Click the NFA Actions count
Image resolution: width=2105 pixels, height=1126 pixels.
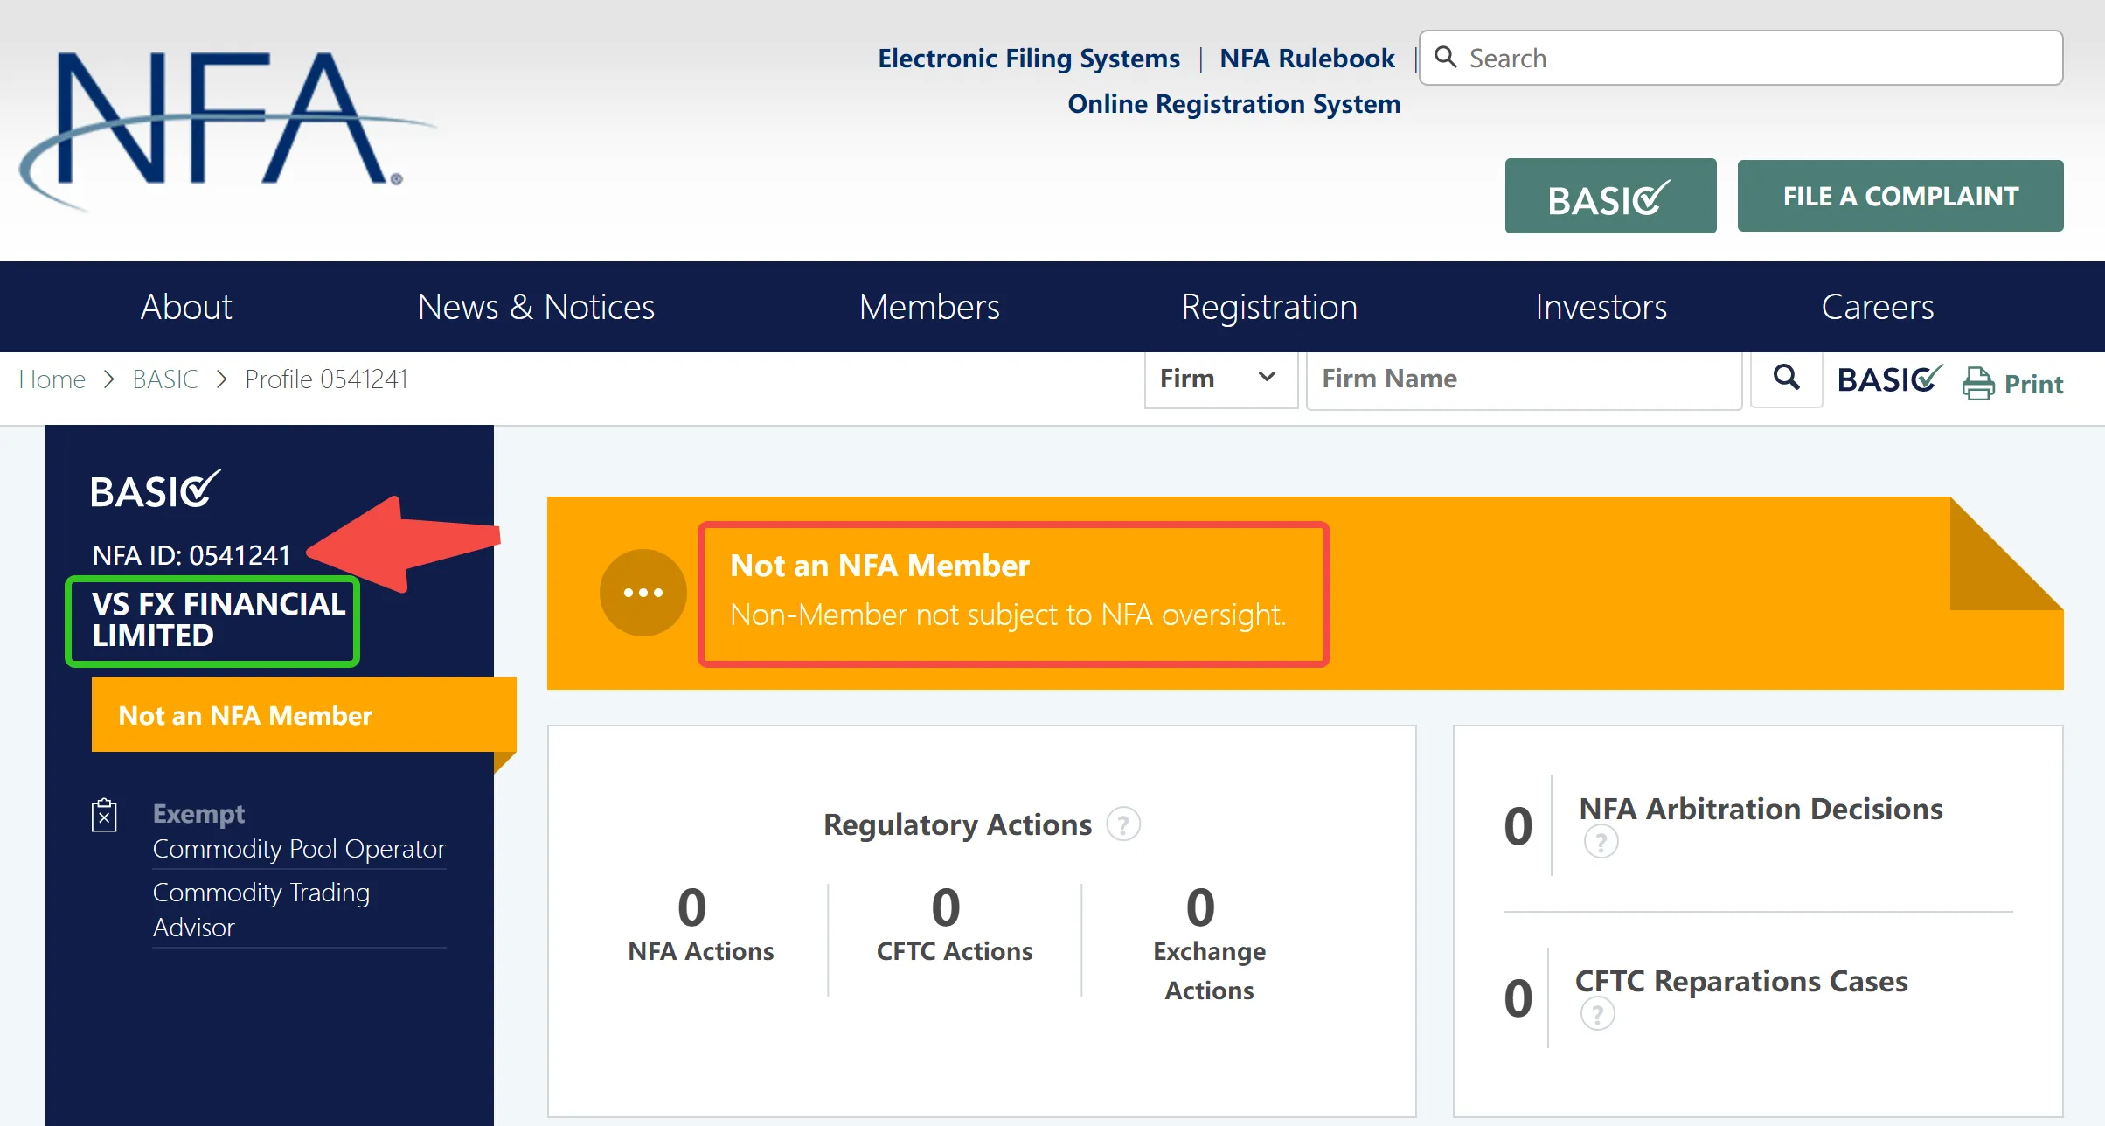(692, 907)
